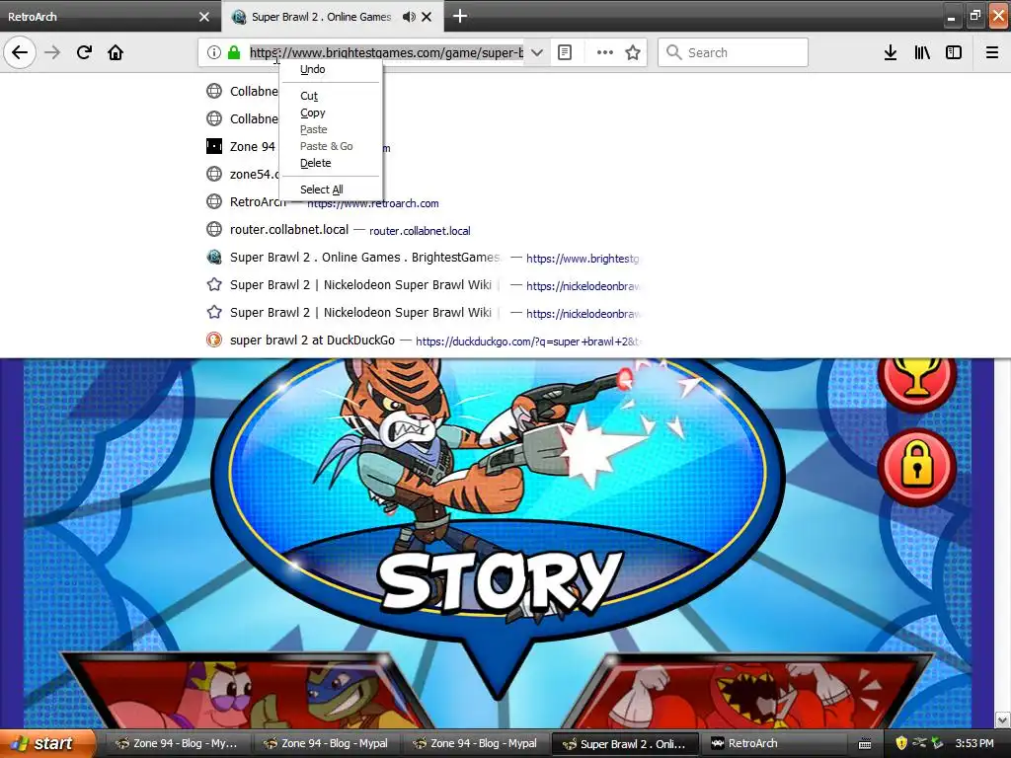Open the Windows start menu
The height and width of the screenshot is (758, 1011).
(x=45, y=743)
